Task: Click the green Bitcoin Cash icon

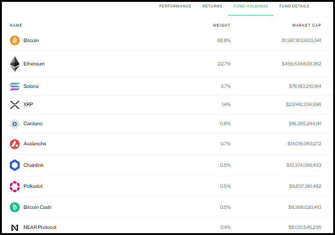Action: click(x=15, y=207)
